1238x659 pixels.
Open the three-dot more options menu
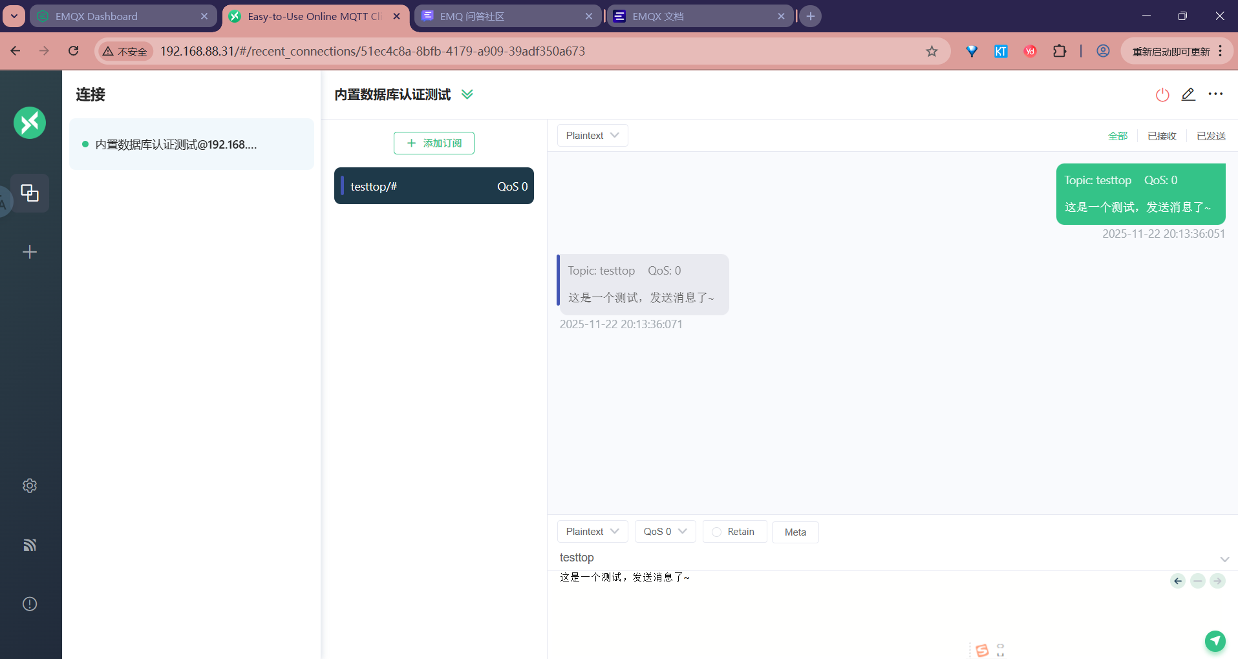click(x=1215, y=94)
